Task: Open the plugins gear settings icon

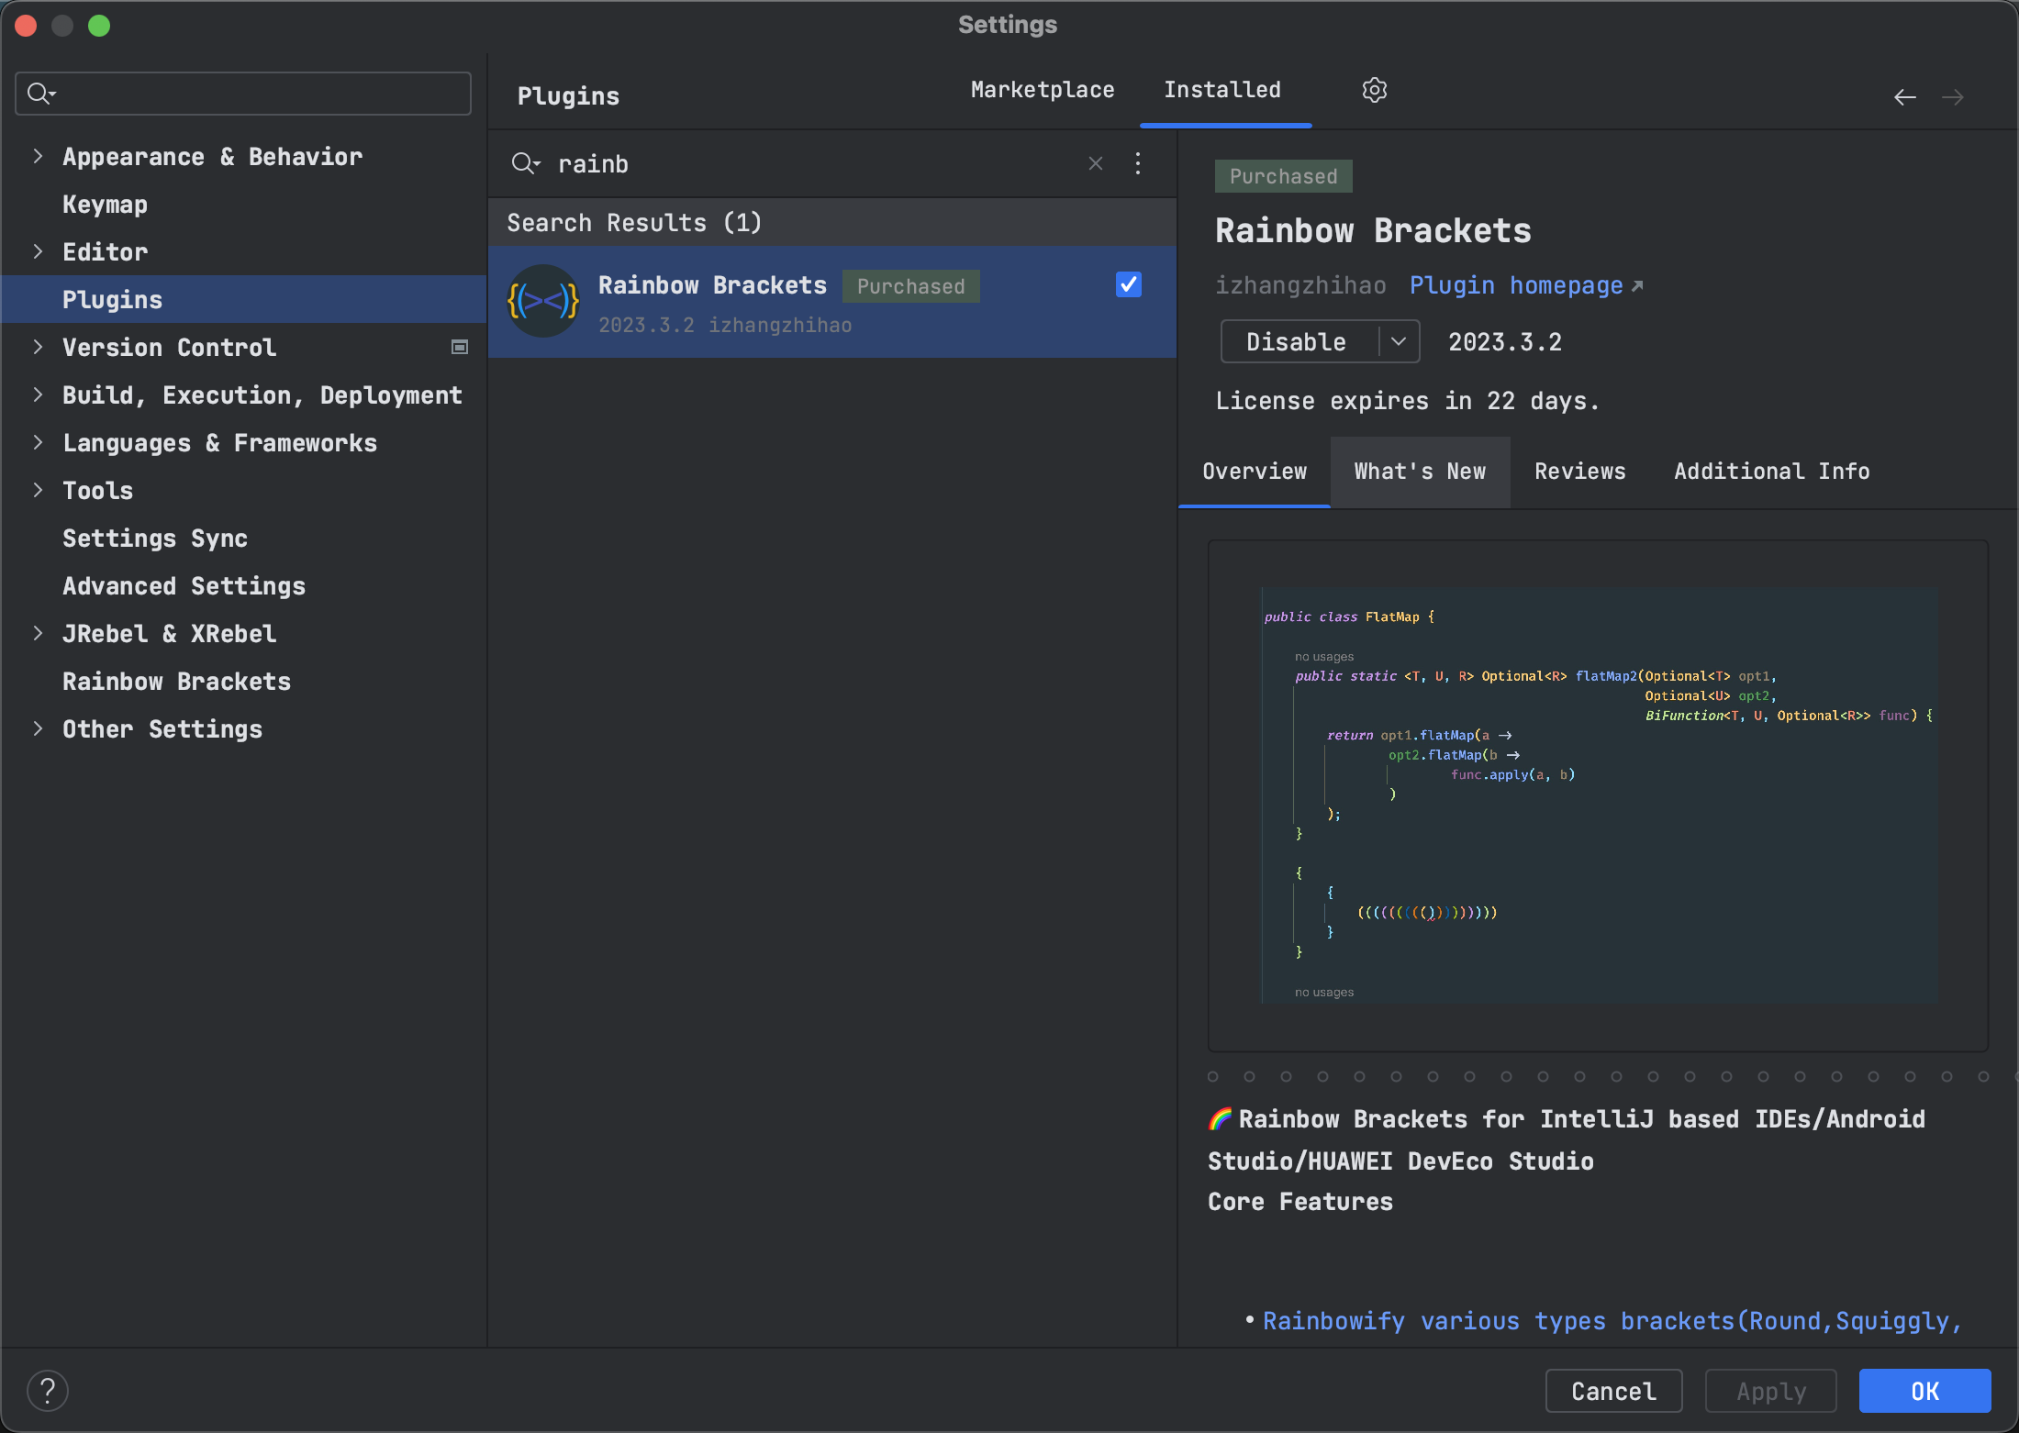Action: point(1374,90)
